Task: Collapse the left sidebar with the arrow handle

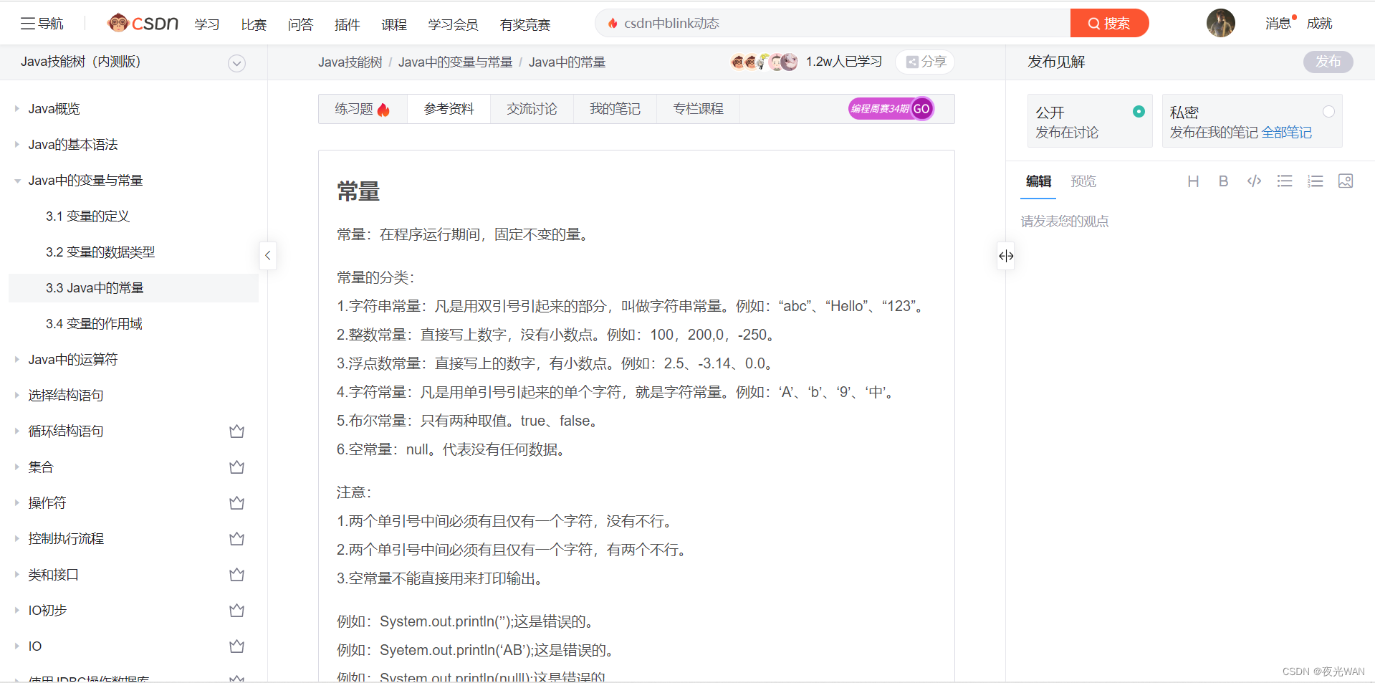Action: (267, 255)
